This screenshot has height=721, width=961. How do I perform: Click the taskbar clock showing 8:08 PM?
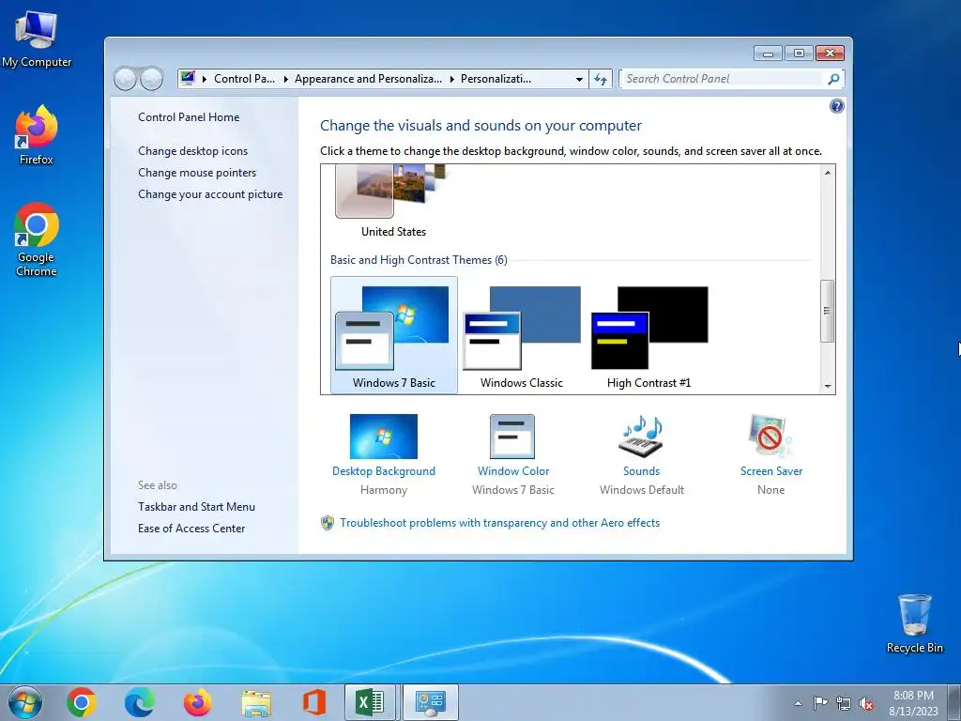click(x=913, y=703)
